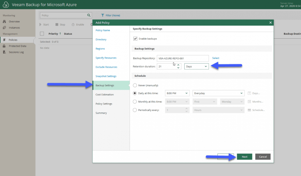The width and height of the screenshot is (301, 176).
Task: Click the Protected Data lock icon
Action: (4, 46)
